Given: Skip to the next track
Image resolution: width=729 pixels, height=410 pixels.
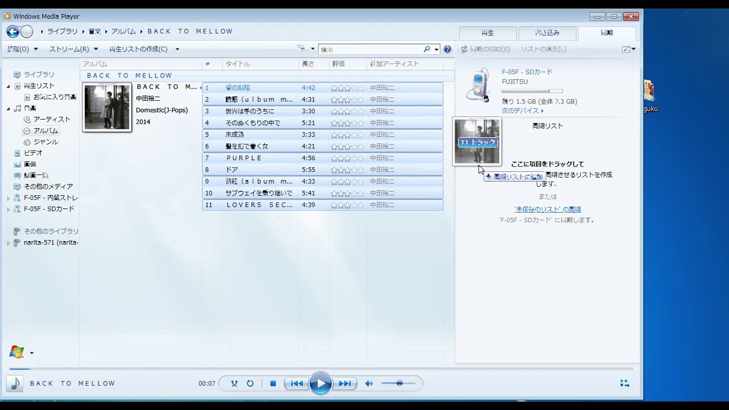Looking at the screenshot, I should (345, 384).
